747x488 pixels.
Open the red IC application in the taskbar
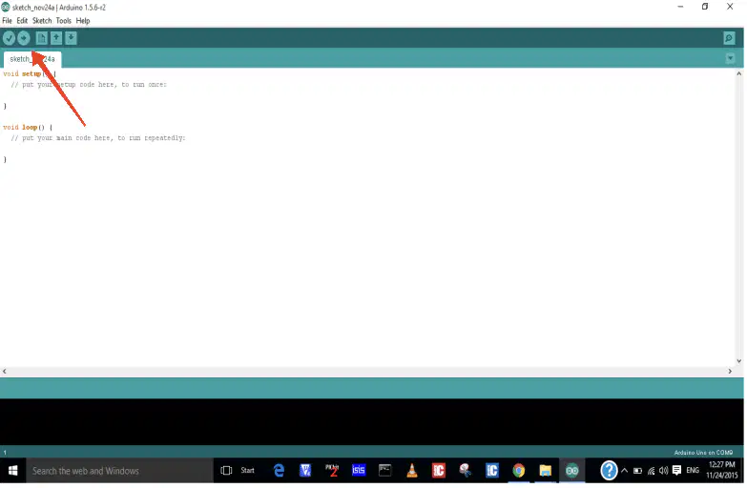point(439,471)
